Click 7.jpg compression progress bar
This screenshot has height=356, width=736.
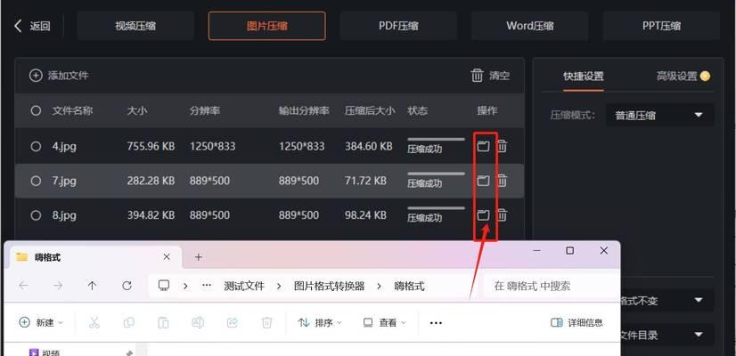point(436,174)
